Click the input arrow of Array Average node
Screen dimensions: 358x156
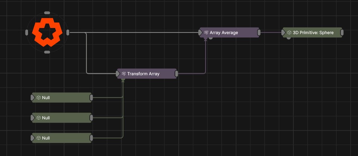click(201, 33)
